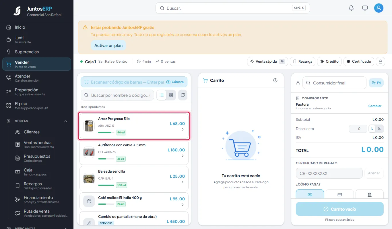Viewport: 392px width, 229px height.
Task: Click the JuntosERP logo
Action: click(17, 11)
